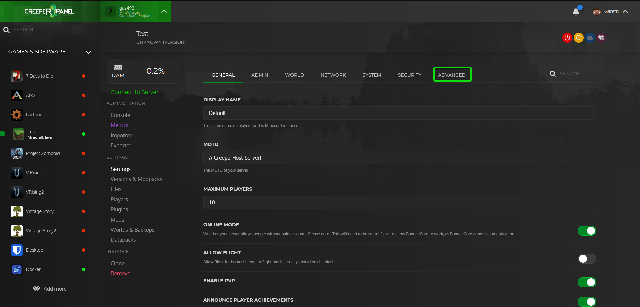Click the red power button icon
Image resolution: width=640 pixels, height=307 pixels.
(567, 38)
